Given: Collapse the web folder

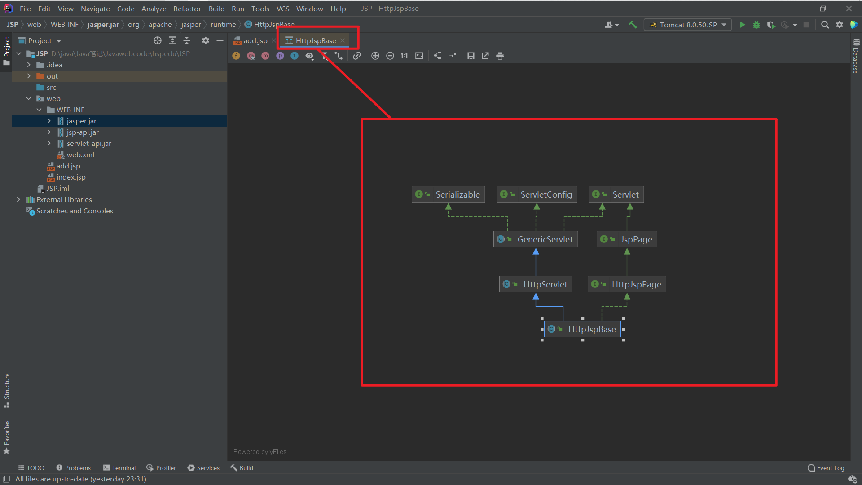Looking at the screenshot, I should click(x=29, y=98).
